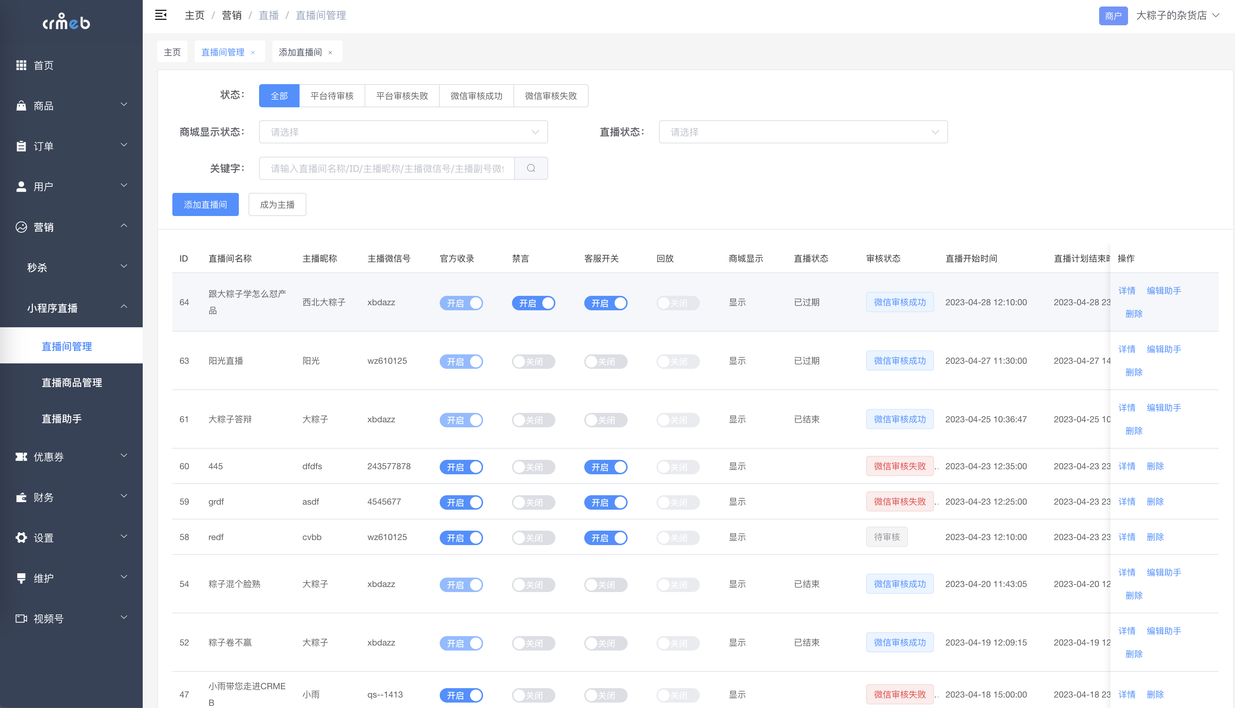Toggle 回放 switch for row 64

coord(678,303)
